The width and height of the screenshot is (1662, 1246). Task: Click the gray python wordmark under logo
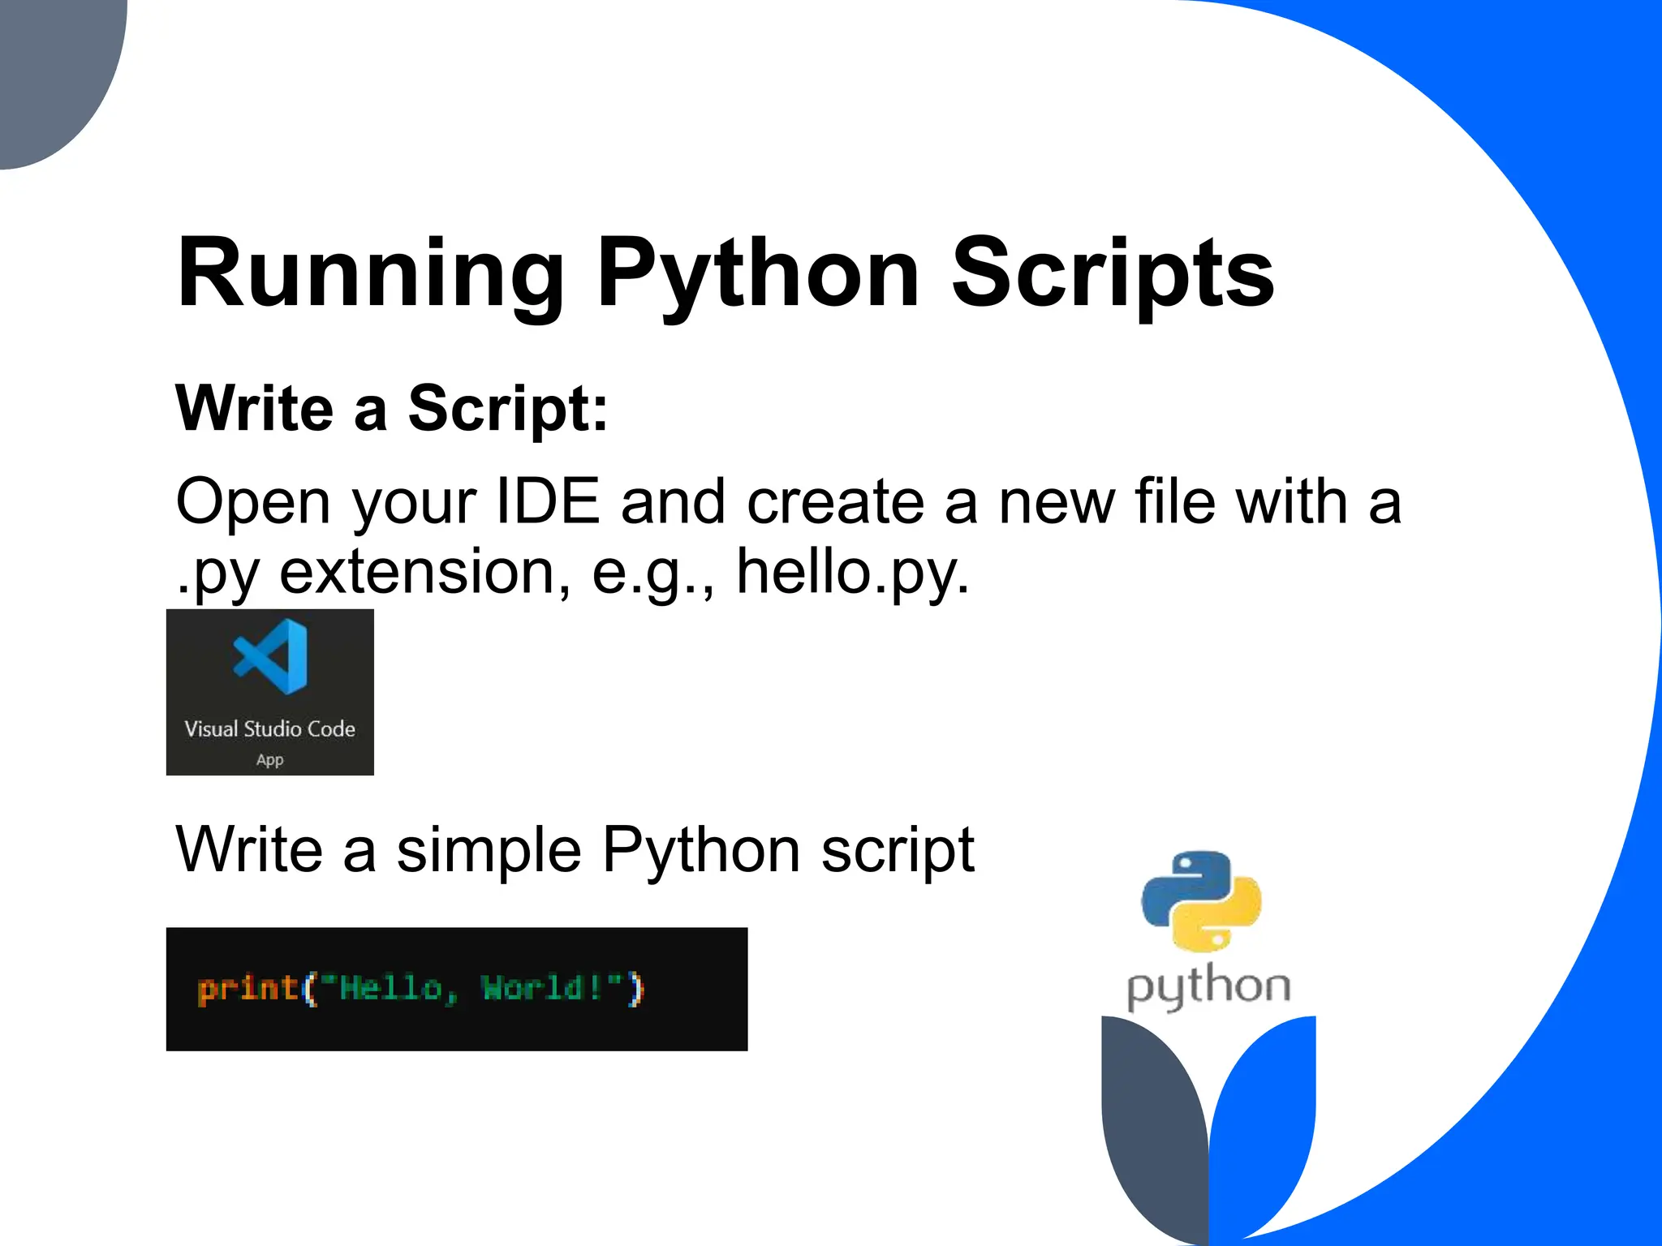pos(1208,986)
